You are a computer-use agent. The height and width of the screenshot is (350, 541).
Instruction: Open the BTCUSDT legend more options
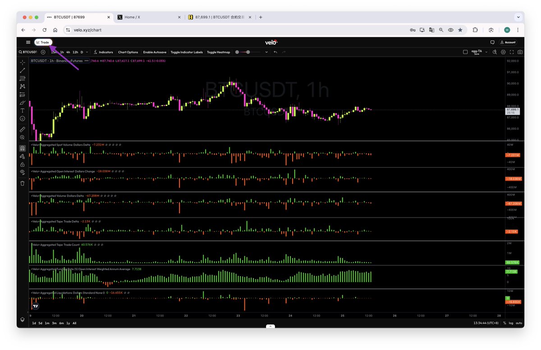click(x=86, y=60)
